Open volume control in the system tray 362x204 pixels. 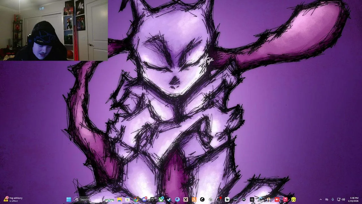(343, 199)
